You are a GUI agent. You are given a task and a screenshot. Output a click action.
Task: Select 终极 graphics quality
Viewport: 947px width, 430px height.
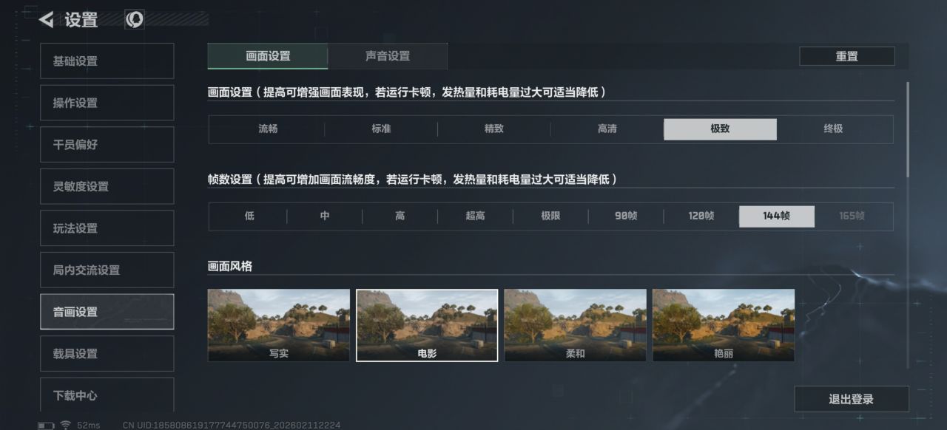[x=833, y=129]
